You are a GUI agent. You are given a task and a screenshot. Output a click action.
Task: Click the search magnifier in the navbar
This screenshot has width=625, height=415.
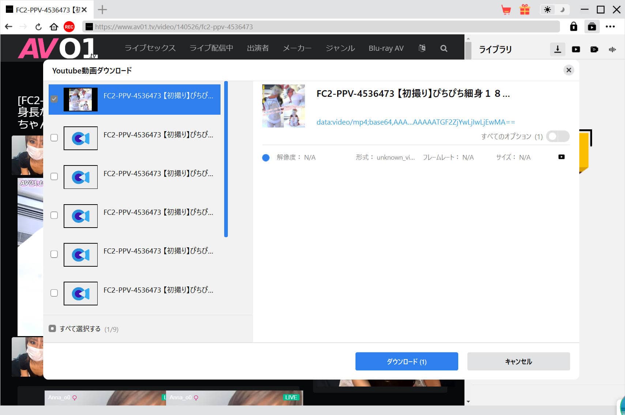(444, 48)
